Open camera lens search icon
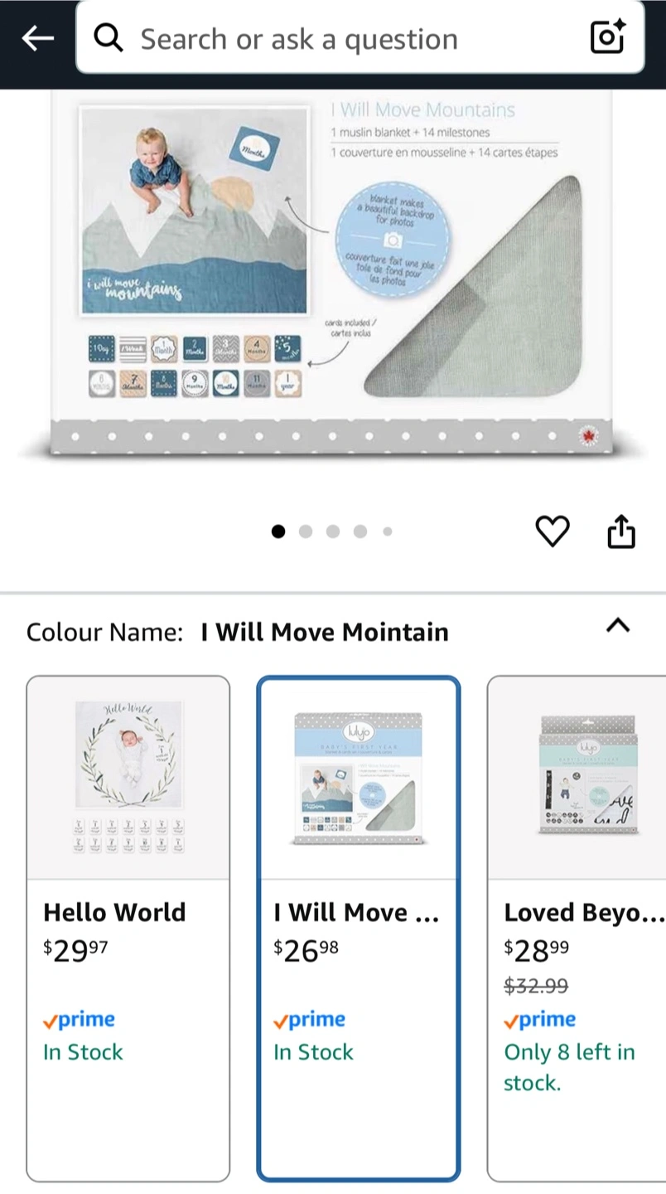 tap(607, 37)
